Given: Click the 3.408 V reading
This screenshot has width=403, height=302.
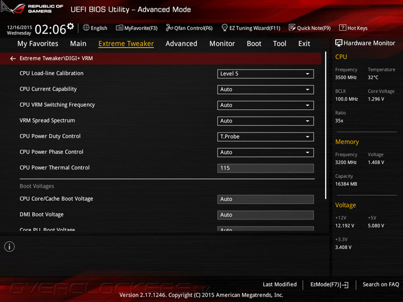Looking at the screenshot, I should point(343,248).
